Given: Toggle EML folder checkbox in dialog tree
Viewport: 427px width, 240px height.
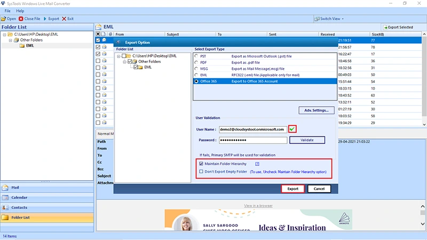Looking at the screenshot, I should pos(136,67).
